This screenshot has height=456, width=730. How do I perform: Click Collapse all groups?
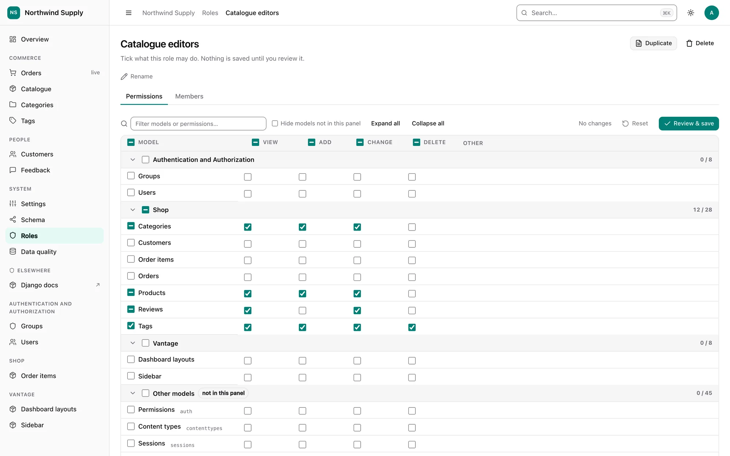(428, 123)
